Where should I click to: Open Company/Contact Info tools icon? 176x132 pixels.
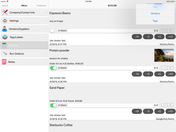5,12
